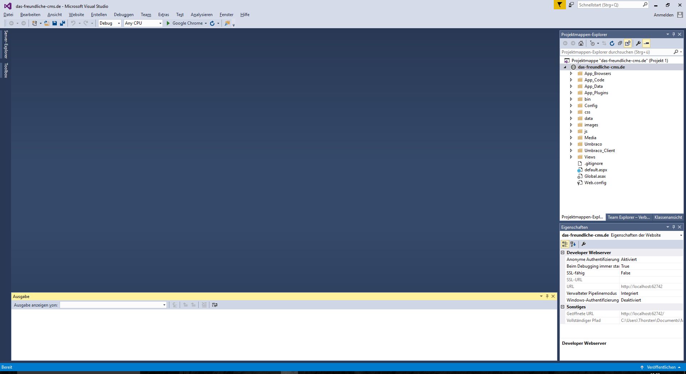The height and width of the screenshot is (374, 686).
Task: Click the Save All toolbar icon
Action: [63, 23]
